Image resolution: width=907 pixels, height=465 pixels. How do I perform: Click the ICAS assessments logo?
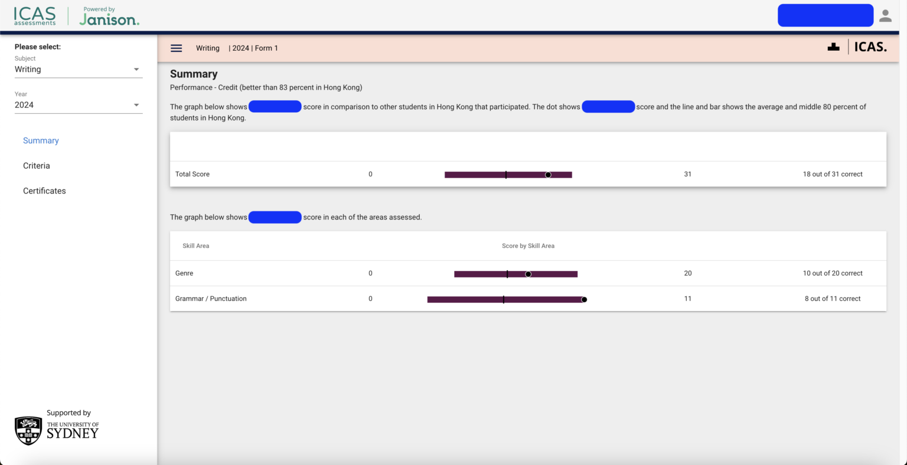coord(35,16)
